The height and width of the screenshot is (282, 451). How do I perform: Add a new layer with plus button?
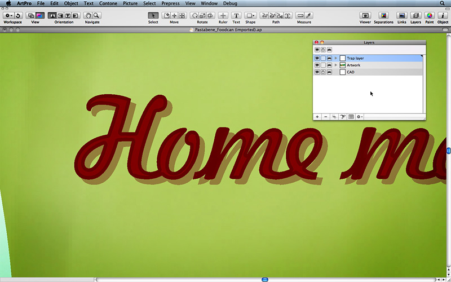(317, 117)
